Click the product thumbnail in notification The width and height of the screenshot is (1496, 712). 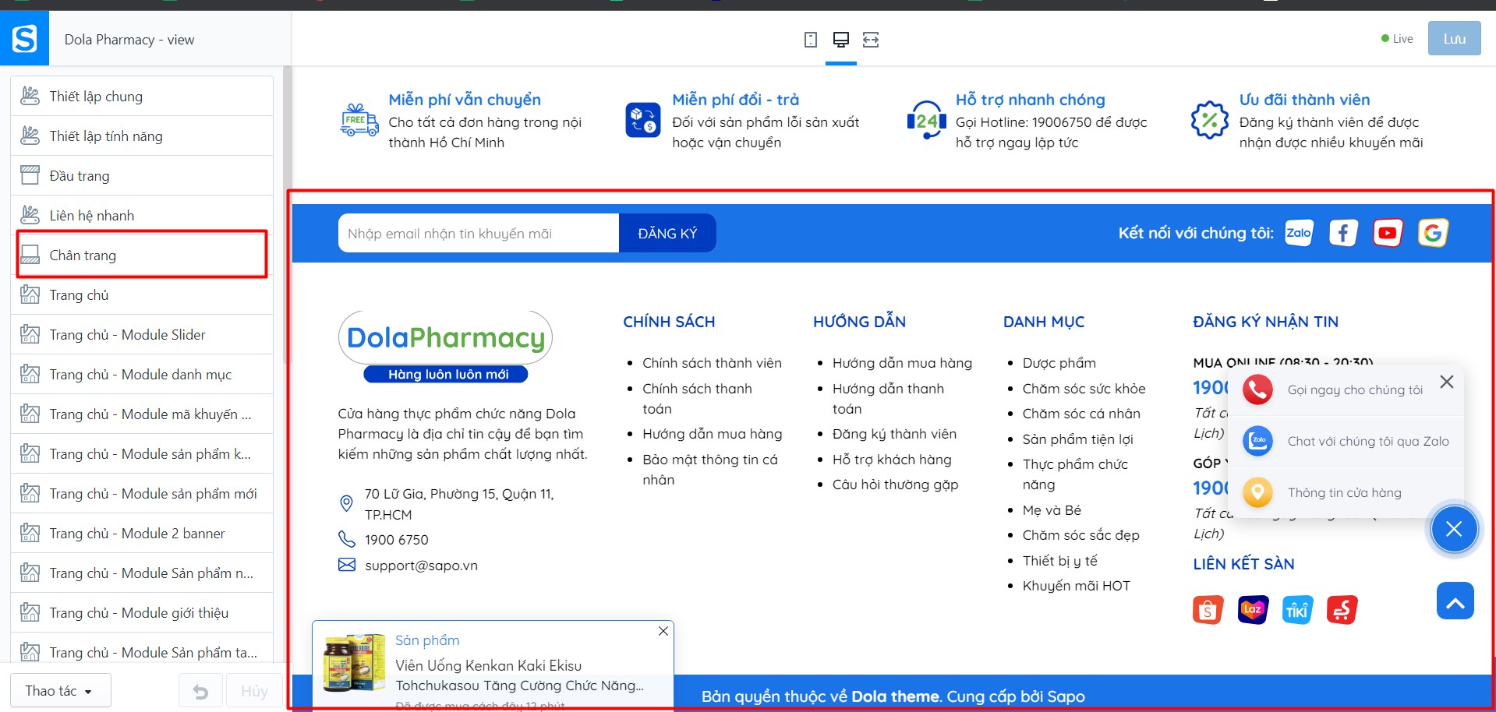pos(355,662)
